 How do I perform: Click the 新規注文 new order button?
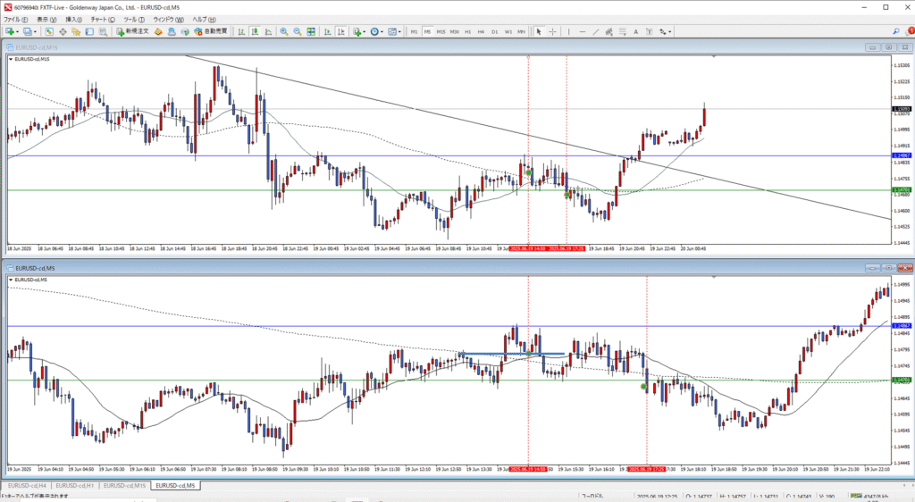tap(132, 31)
